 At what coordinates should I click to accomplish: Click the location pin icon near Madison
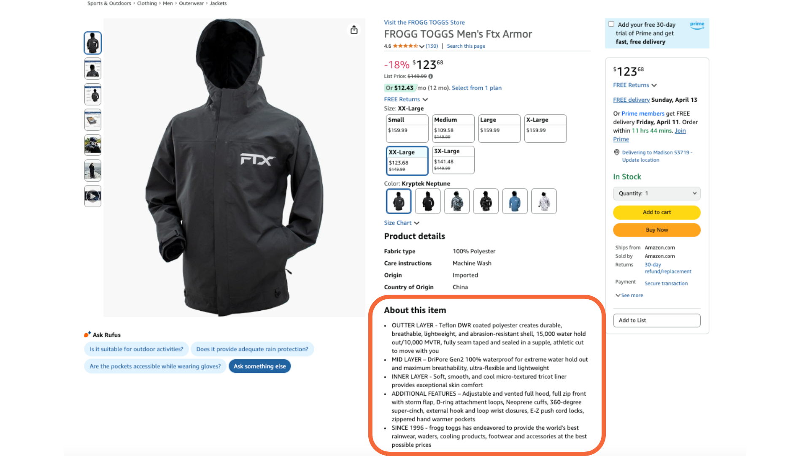pyautogui.click(x=616, y=152)
